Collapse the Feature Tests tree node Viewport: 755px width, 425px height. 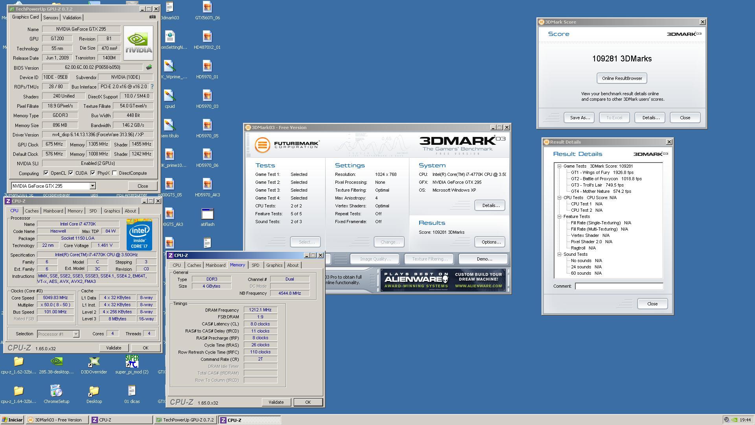pyautogui.click(x=559, y=216)
